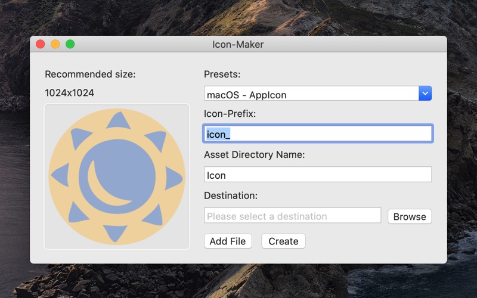Select the Destination label

(x=231, y=195)
